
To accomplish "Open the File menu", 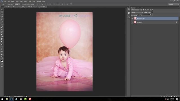I will pyautogui.click(x=5, y=1).
